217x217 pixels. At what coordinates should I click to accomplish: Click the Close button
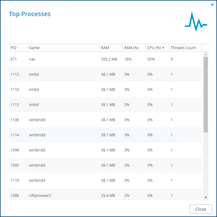pyautogui.click(x=201, y=209)
